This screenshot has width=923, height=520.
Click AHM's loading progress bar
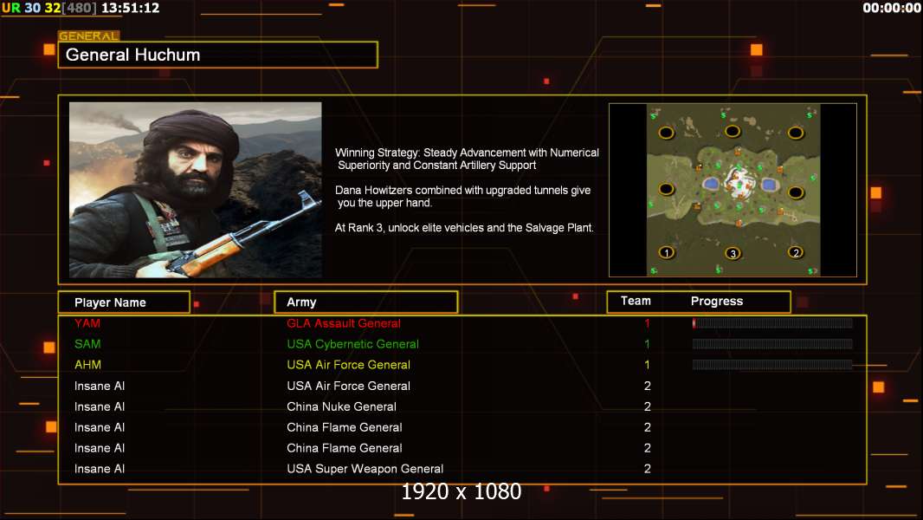coord(772,365)
